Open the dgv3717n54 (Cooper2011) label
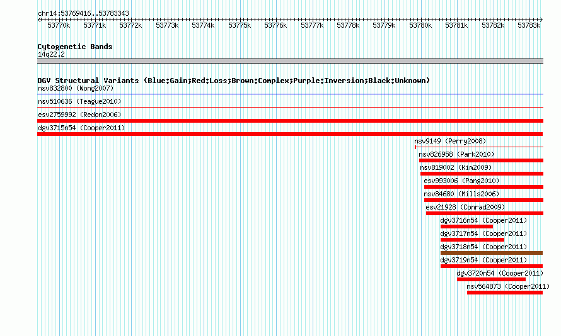This screenshot has width=561, height=336. click(483, 233)
